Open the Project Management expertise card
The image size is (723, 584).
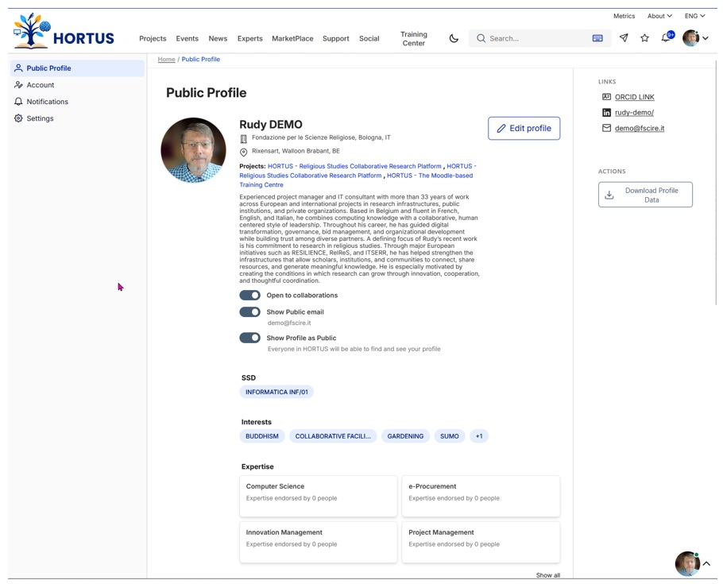(481, 542)
